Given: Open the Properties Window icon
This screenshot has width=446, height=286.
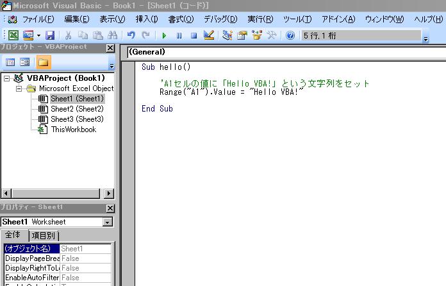Looking at the screenshot, I should 242,35.
